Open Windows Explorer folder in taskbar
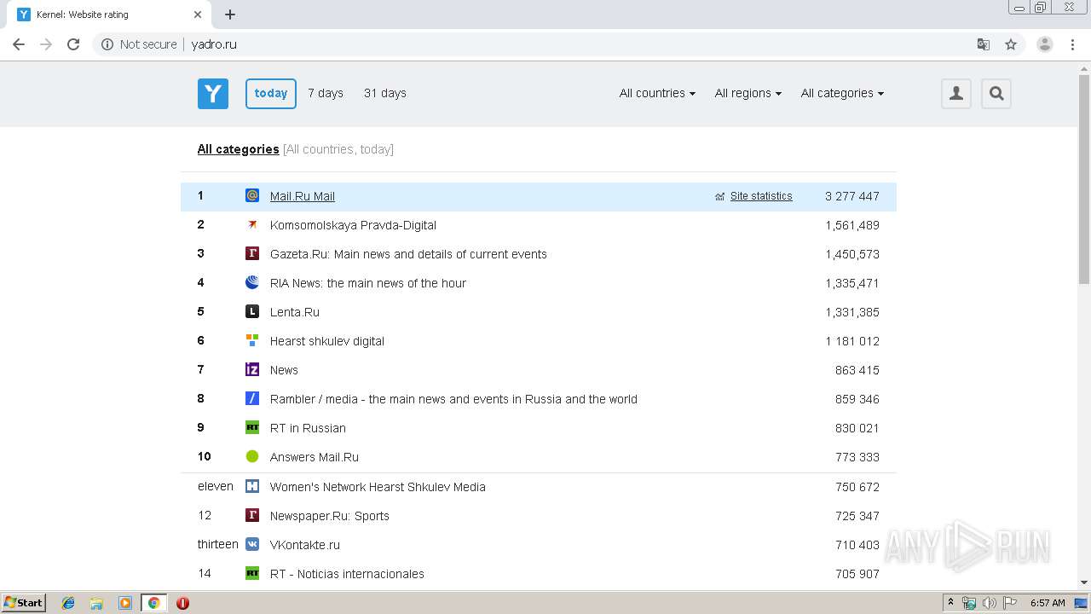 pyautogui.click(x=96, y=603)
